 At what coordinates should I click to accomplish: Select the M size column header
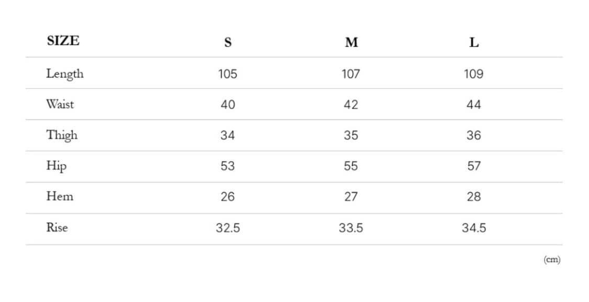click(351, 43)
